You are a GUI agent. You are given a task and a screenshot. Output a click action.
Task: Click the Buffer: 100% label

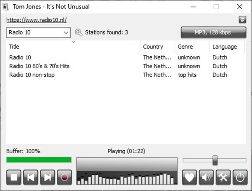23,151
